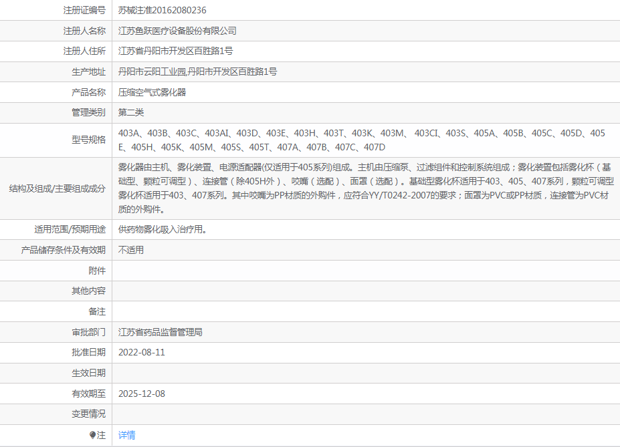The width and height of the screenshot is (620, 447).
Task: Click the approval date 2022-08-11
Action: 142,352
